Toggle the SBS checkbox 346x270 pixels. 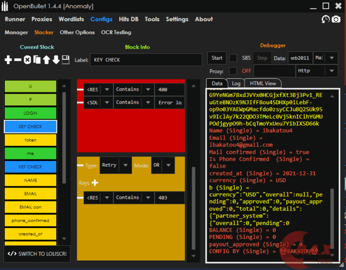233,58
